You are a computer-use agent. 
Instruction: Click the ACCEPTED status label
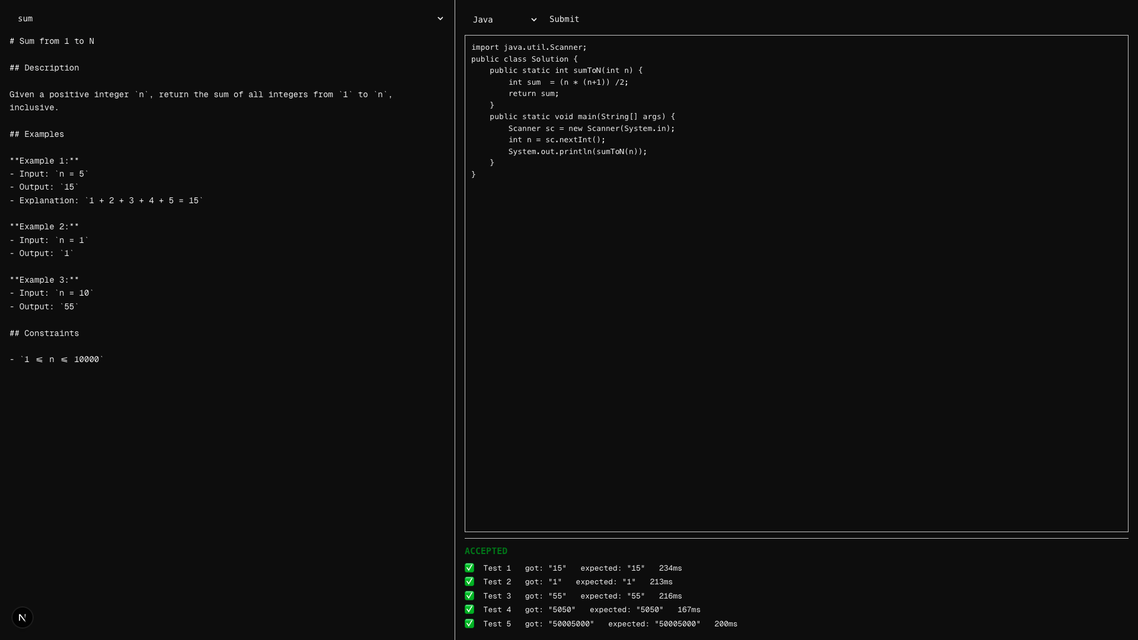pos(486,551)
